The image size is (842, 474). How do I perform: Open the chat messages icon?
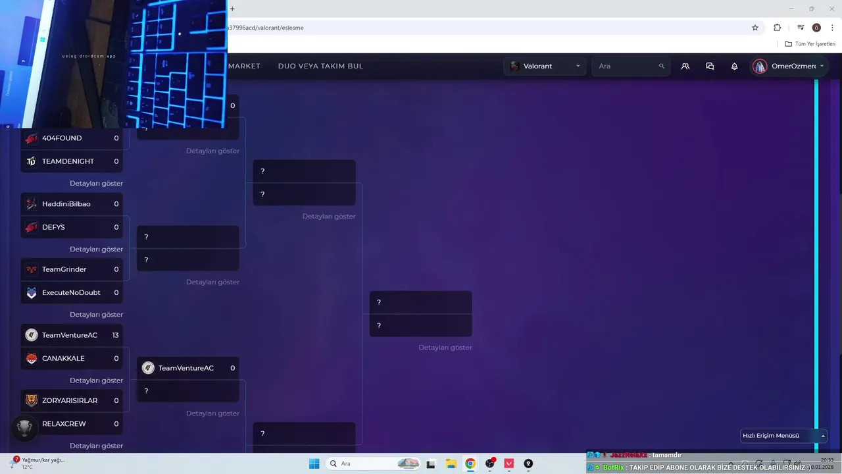point(710,66)
